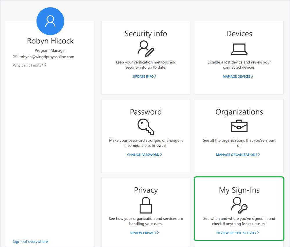Select the email address robynh@wingtiptoysonline.com

(x=46, y=57)
